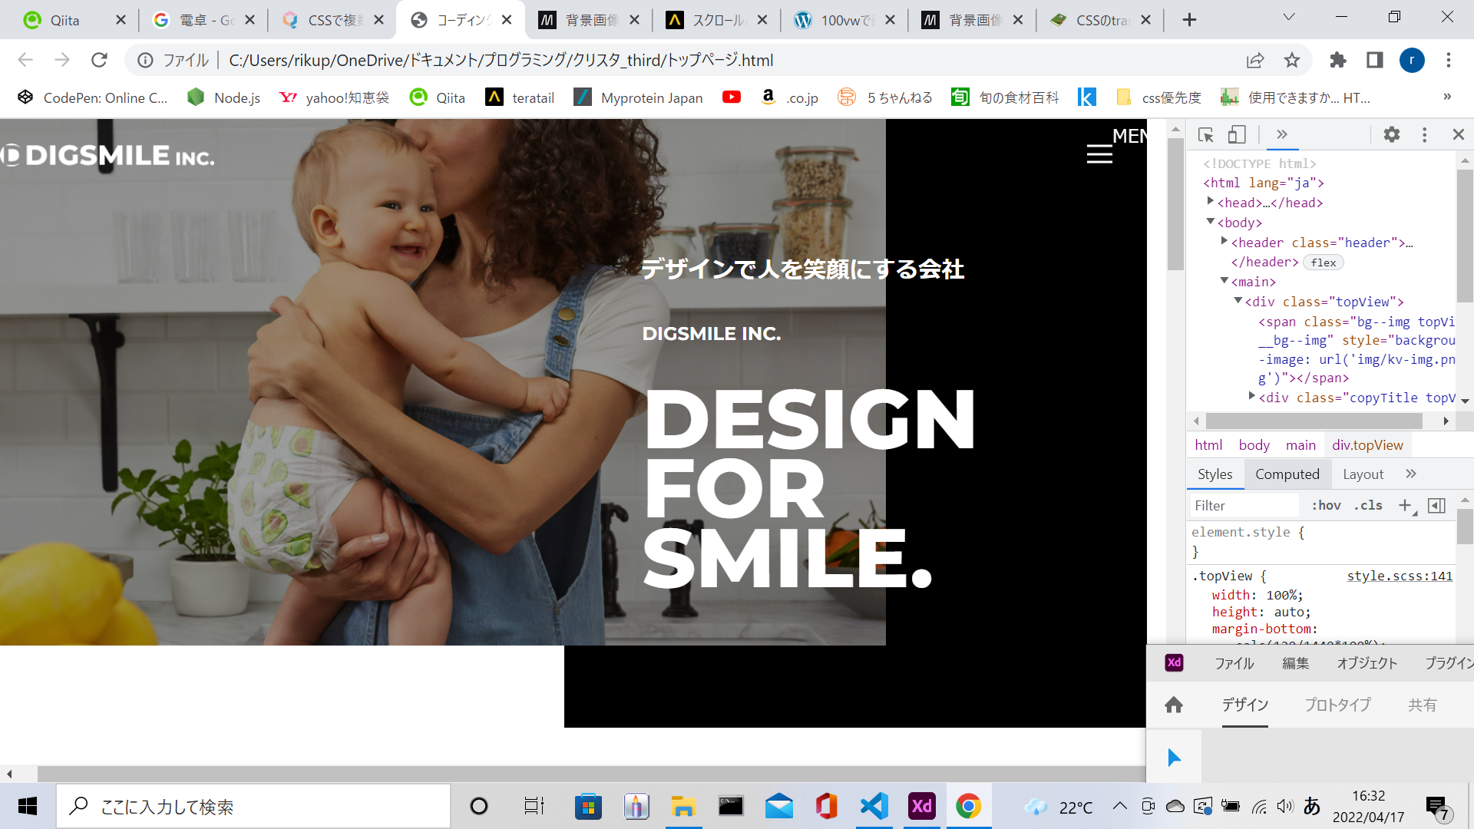
Task: Toggle the device toolbar icon
Action: click(x=1236, y=135)
